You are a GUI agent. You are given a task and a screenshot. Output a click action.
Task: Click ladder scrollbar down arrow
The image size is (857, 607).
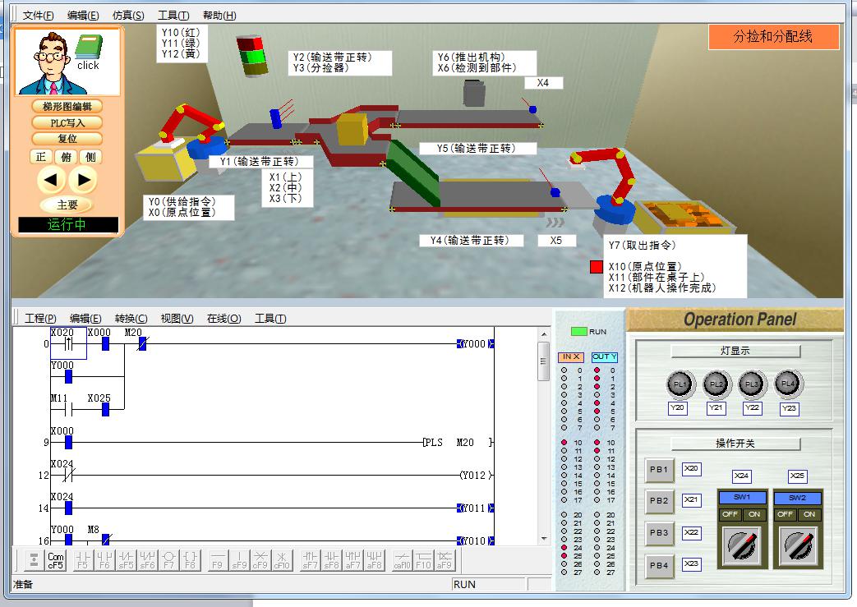(544, 539)
